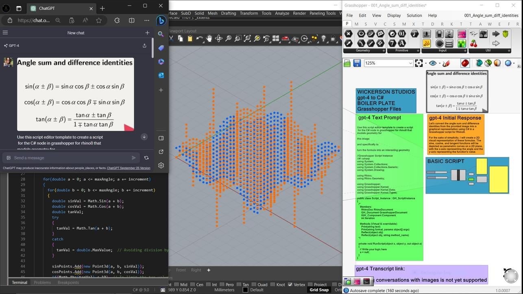523x294 pixels.
Task: Click the red car icon in Rhino toolbar
Action: (x=285, y=39)
